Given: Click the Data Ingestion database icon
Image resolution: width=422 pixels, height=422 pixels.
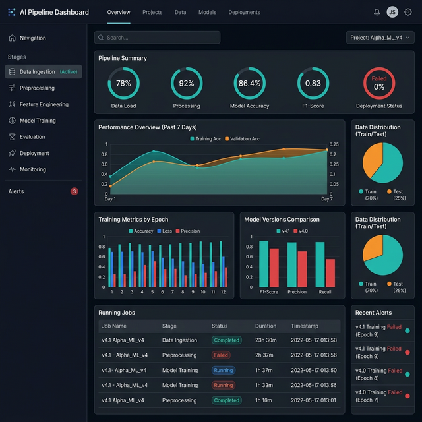Looking at the screenshot, I should click(x=13, y=71).
